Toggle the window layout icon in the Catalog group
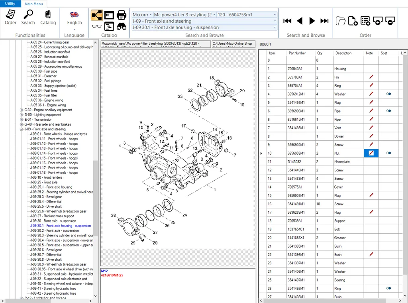 coord(109,15)
